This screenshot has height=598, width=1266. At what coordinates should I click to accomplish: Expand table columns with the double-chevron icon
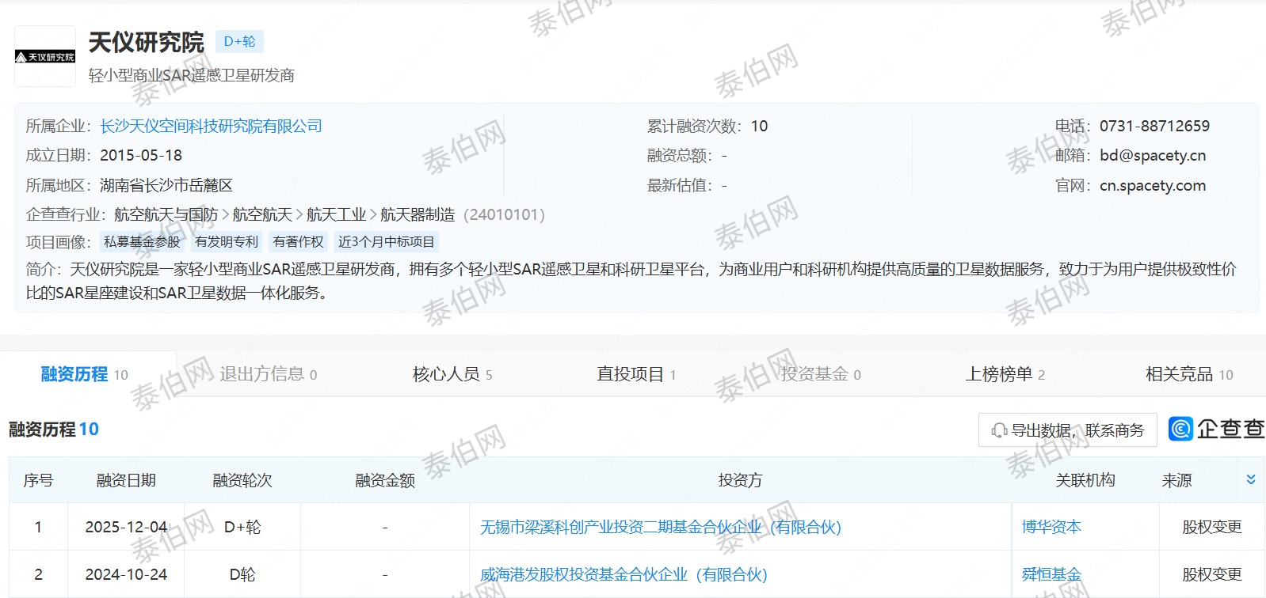point(1251,479)
